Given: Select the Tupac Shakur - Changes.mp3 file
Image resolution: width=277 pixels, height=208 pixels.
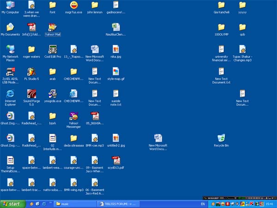Looking at the screenshot, I should click(242, 53).
